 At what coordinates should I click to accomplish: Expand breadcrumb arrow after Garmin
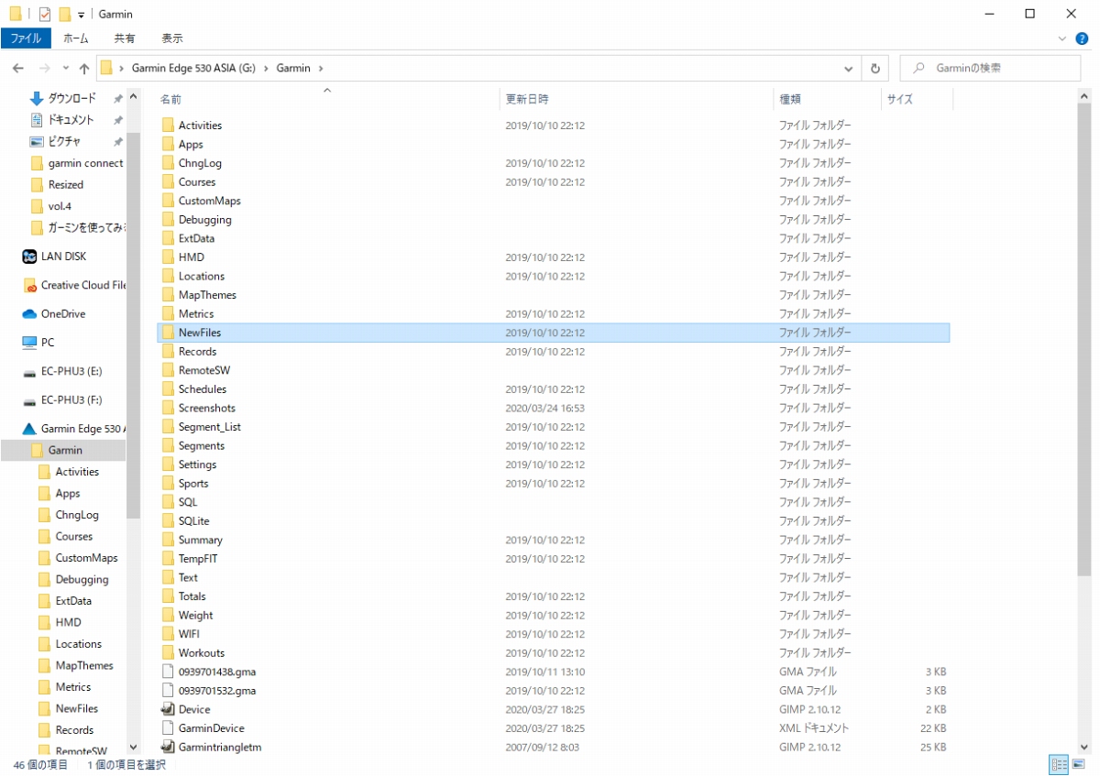click(322, 69)
